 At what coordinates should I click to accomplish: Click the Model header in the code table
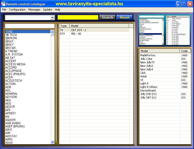[x=160, y=51]
